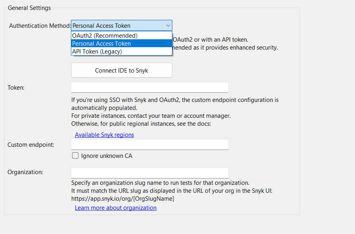Viewport: 355px width, 234px height.
Task: Click the Organization text field
Action: (150, 173)
